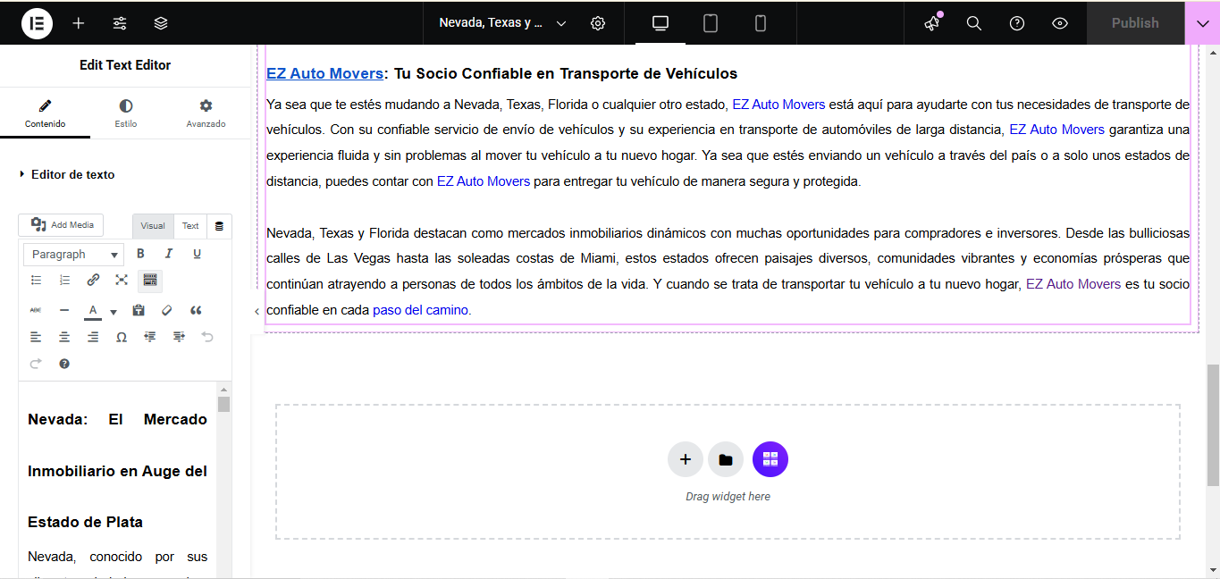
Task: Switch to Mobile device view
Action: pyautogui.click(x=761, y=23)
